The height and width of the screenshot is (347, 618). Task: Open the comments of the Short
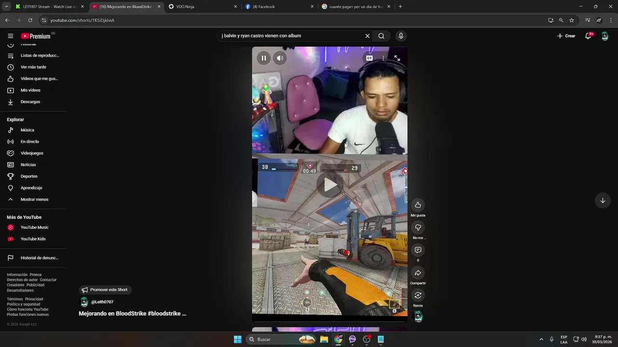tap(418, 250)
